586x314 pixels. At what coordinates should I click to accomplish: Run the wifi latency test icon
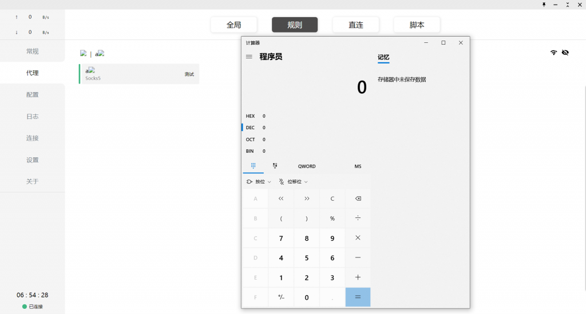553,53
